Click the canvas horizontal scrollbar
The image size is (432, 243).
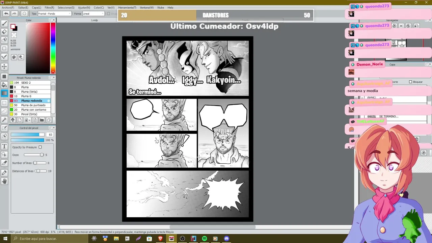pos(213,227)
